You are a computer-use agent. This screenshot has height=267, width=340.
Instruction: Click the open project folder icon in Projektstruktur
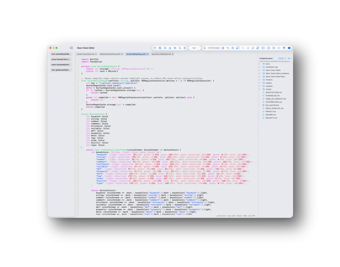click(279, 58)
